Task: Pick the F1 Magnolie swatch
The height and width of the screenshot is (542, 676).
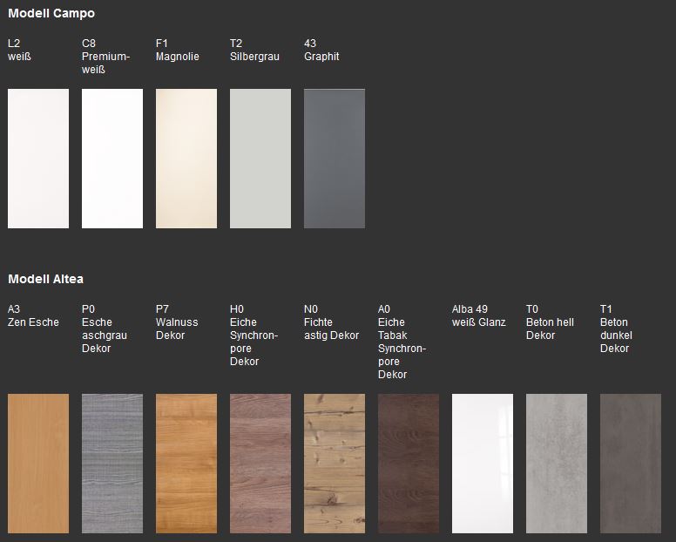Action: [186, 159]
